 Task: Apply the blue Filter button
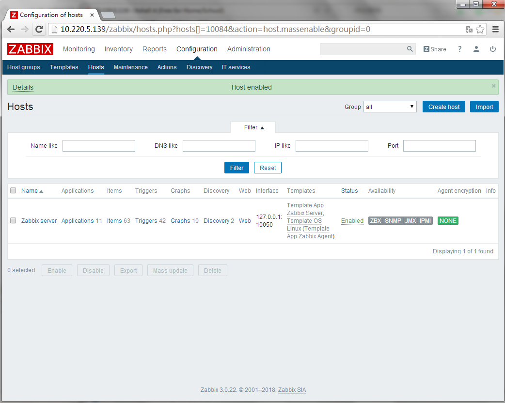(x=237, y=168)
